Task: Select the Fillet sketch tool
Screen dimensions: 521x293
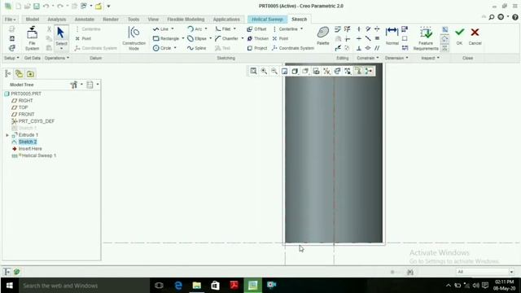Action: (x=223, y=29)
